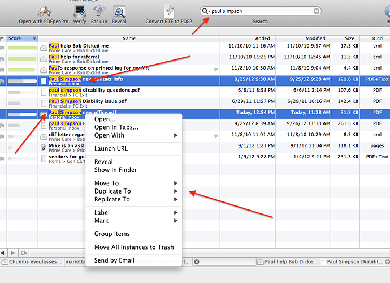Choose Open... from context menu

pyautogui.click(x=134, y=119)
